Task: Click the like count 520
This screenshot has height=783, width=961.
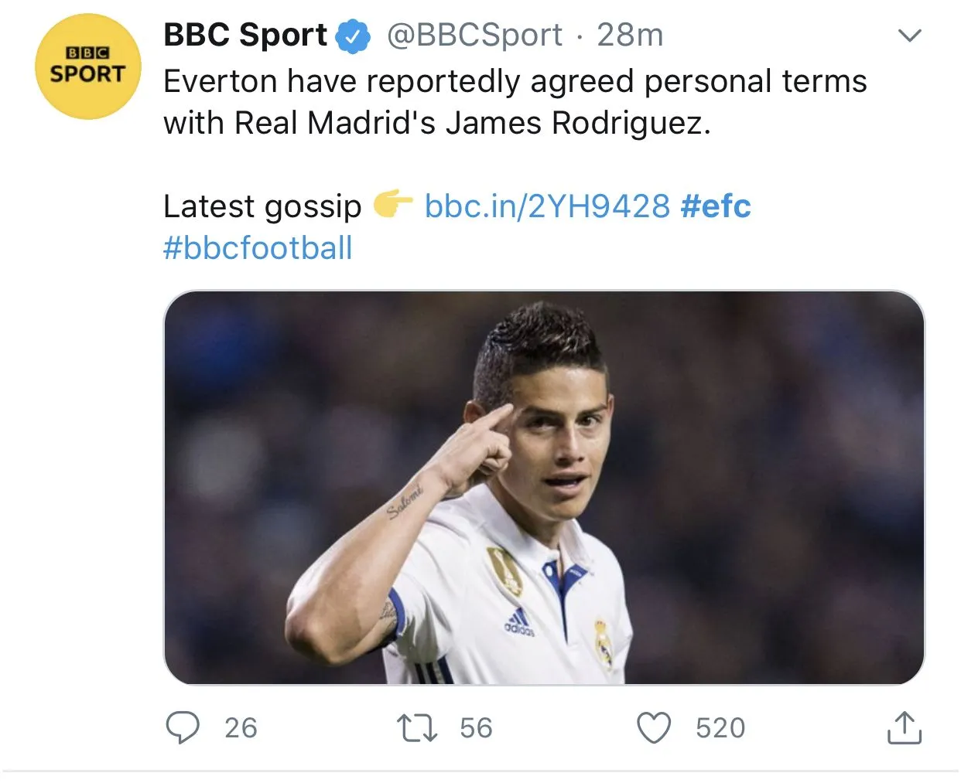Action: coord(720,727)
